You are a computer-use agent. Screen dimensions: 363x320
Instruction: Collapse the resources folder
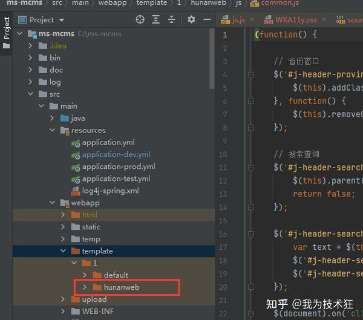click(x=52, y=130)
